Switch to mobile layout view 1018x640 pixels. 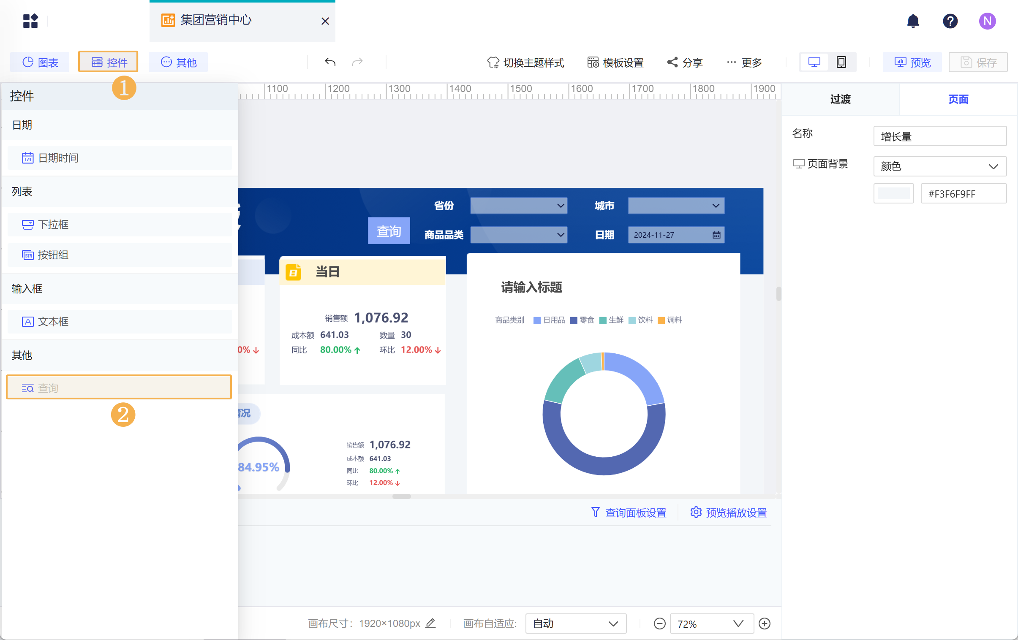841,62
